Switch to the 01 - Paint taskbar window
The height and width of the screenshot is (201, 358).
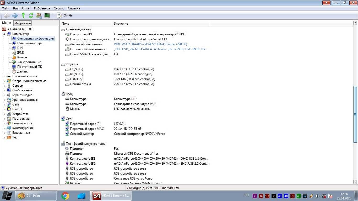(36, 196)
